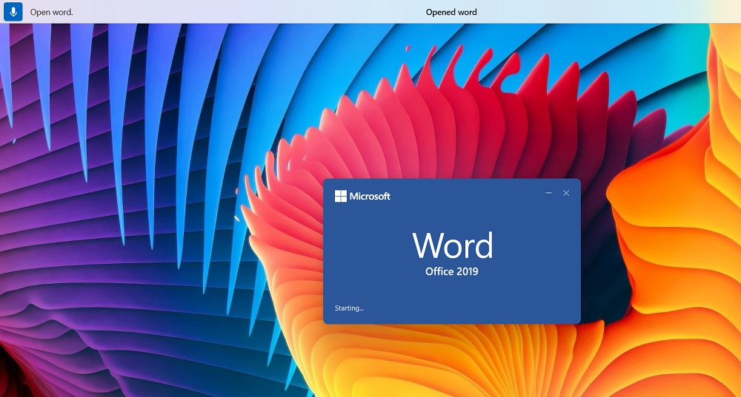Click the 'Opened word' status text
741x397 pixels.
coord(451,13)
